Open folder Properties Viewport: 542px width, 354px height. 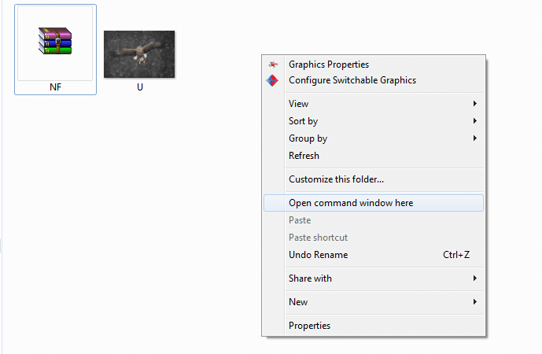(309, 326)
